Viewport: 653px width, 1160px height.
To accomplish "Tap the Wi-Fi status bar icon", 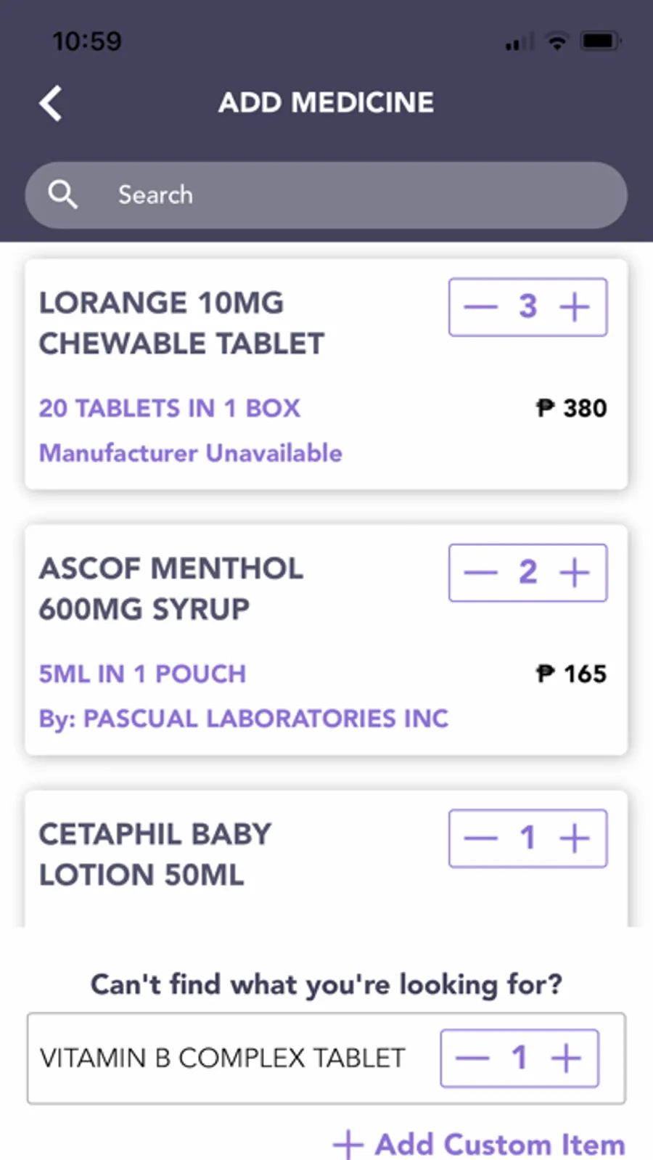I will [557, 41].
